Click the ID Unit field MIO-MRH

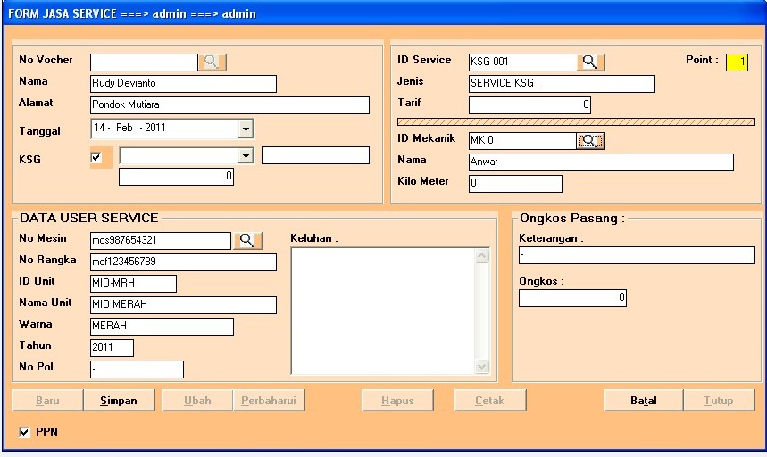134,284
